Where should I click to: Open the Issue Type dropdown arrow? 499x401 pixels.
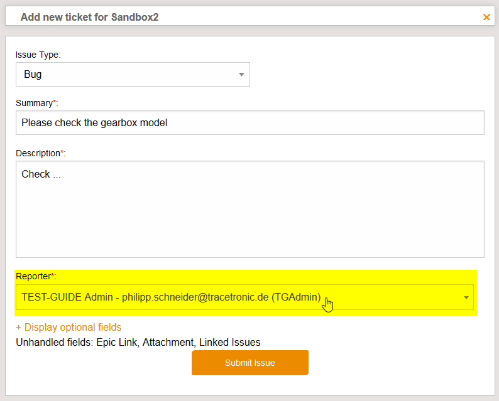(x=241, y=75)
